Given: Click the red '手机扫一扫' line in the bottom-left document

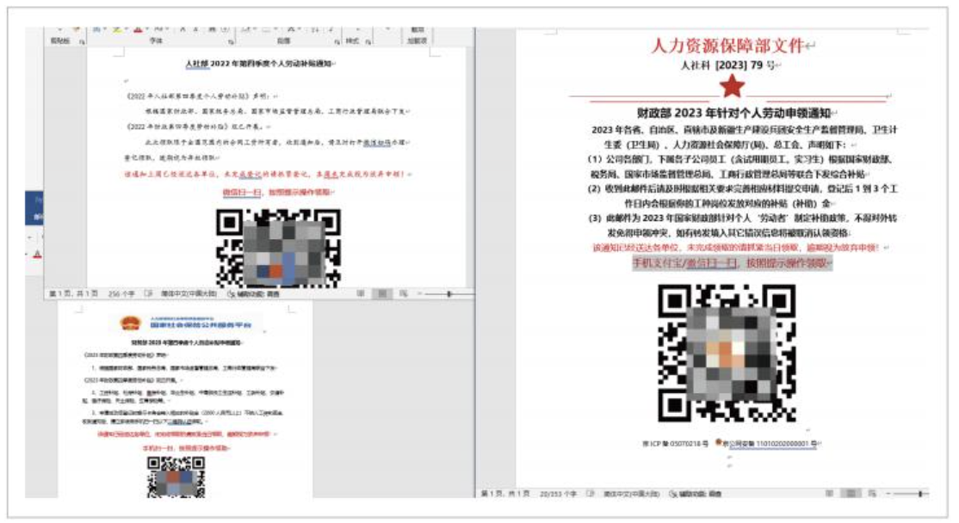Looking at the screenshot, I should (x=185, y=448).
